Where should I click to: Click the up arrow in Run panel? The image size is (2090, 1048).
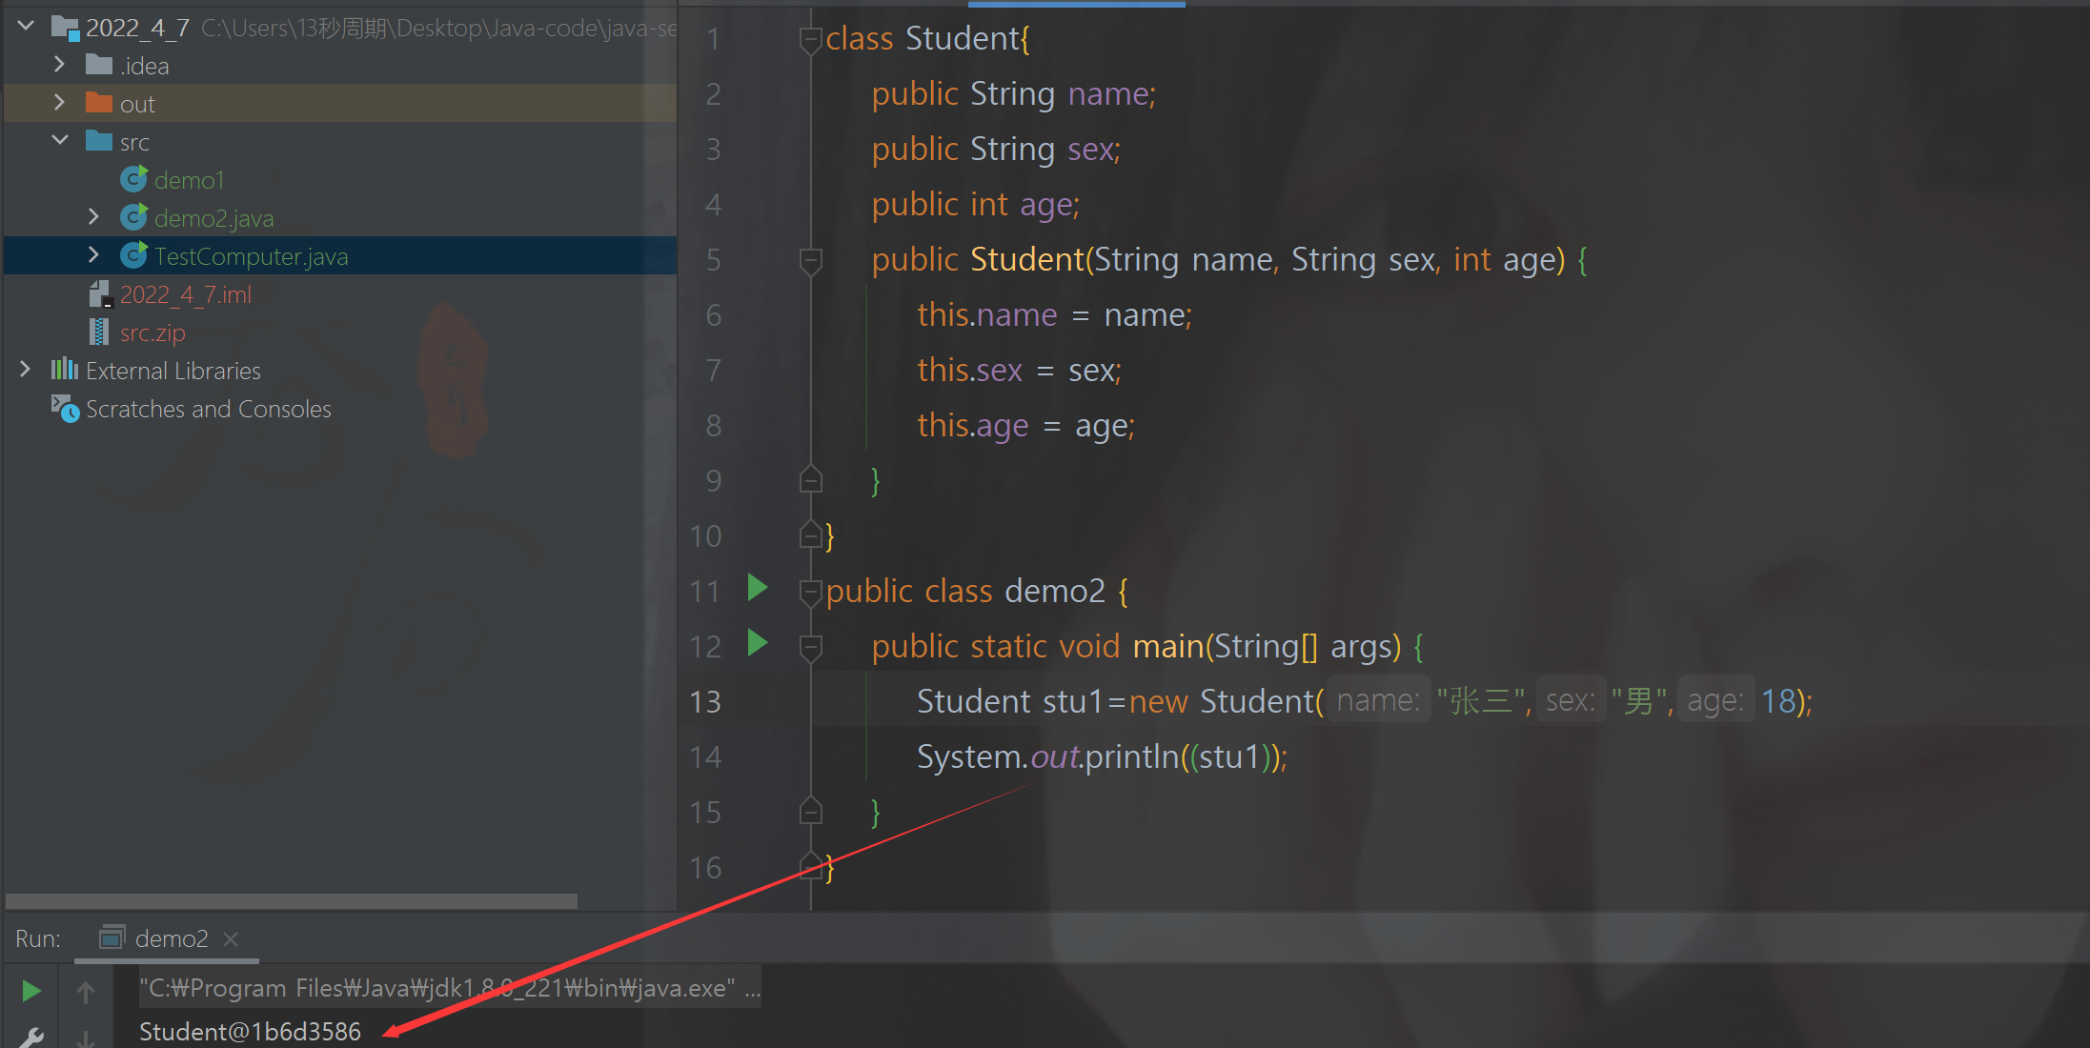click(86, 993)
